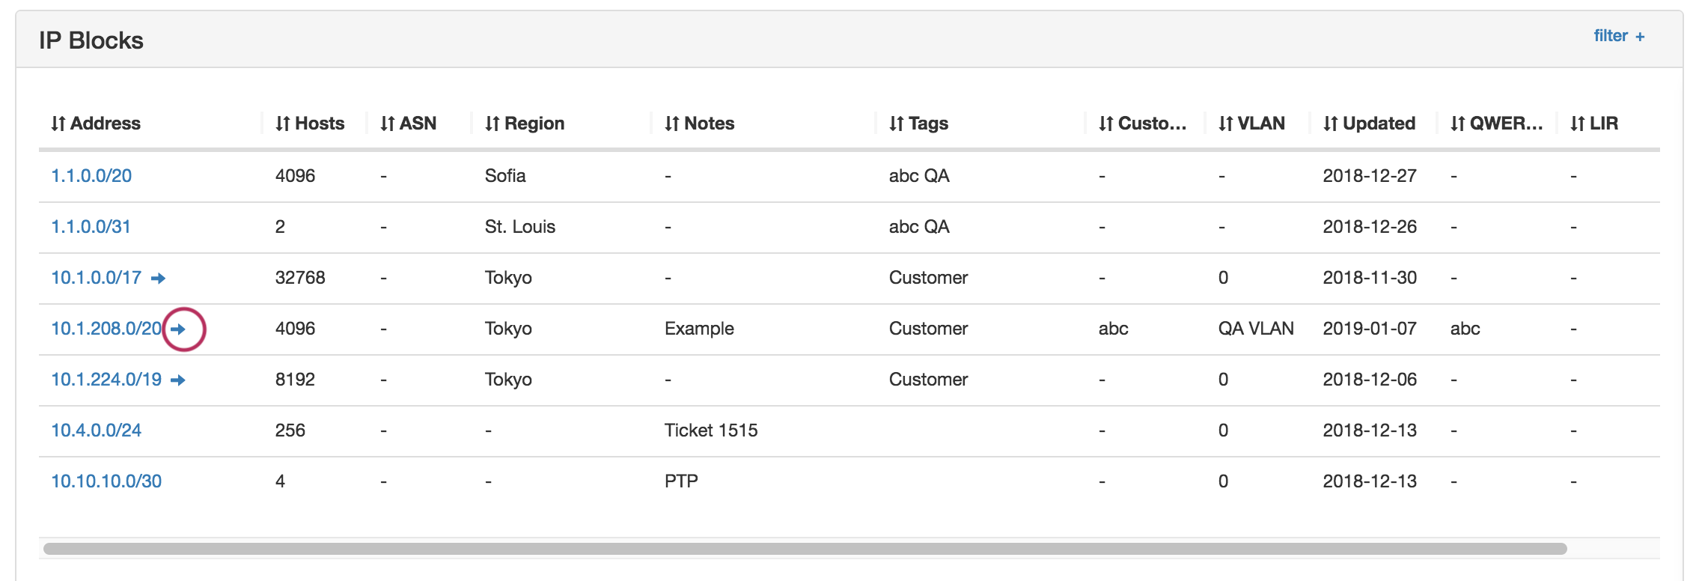Sort by Notes column sort icon

tap(671, 124)
